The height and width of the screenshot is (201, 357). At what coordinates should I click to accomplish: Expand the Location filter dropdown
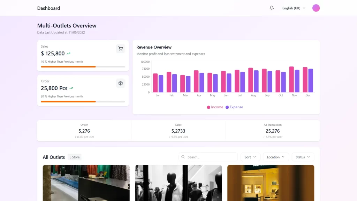(276, 157)
